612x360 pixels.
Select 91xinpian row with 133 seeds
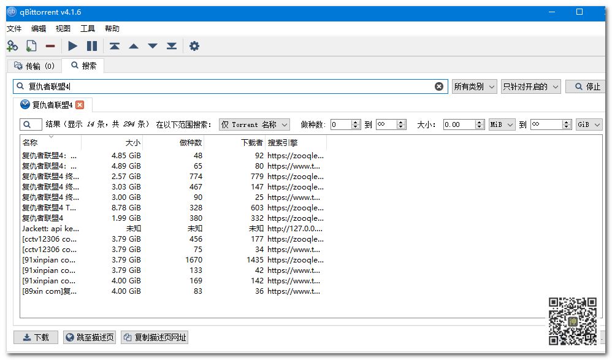(x=174, y=270)
